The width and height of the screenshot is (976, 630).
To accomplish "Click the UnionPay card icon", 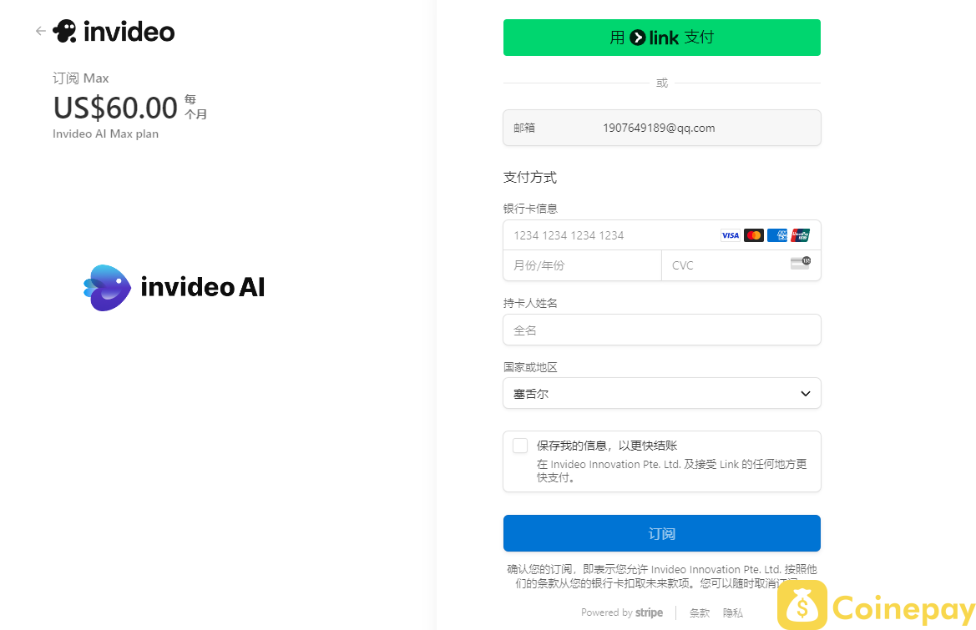I will pyautogui.click(x=801, y=235).
